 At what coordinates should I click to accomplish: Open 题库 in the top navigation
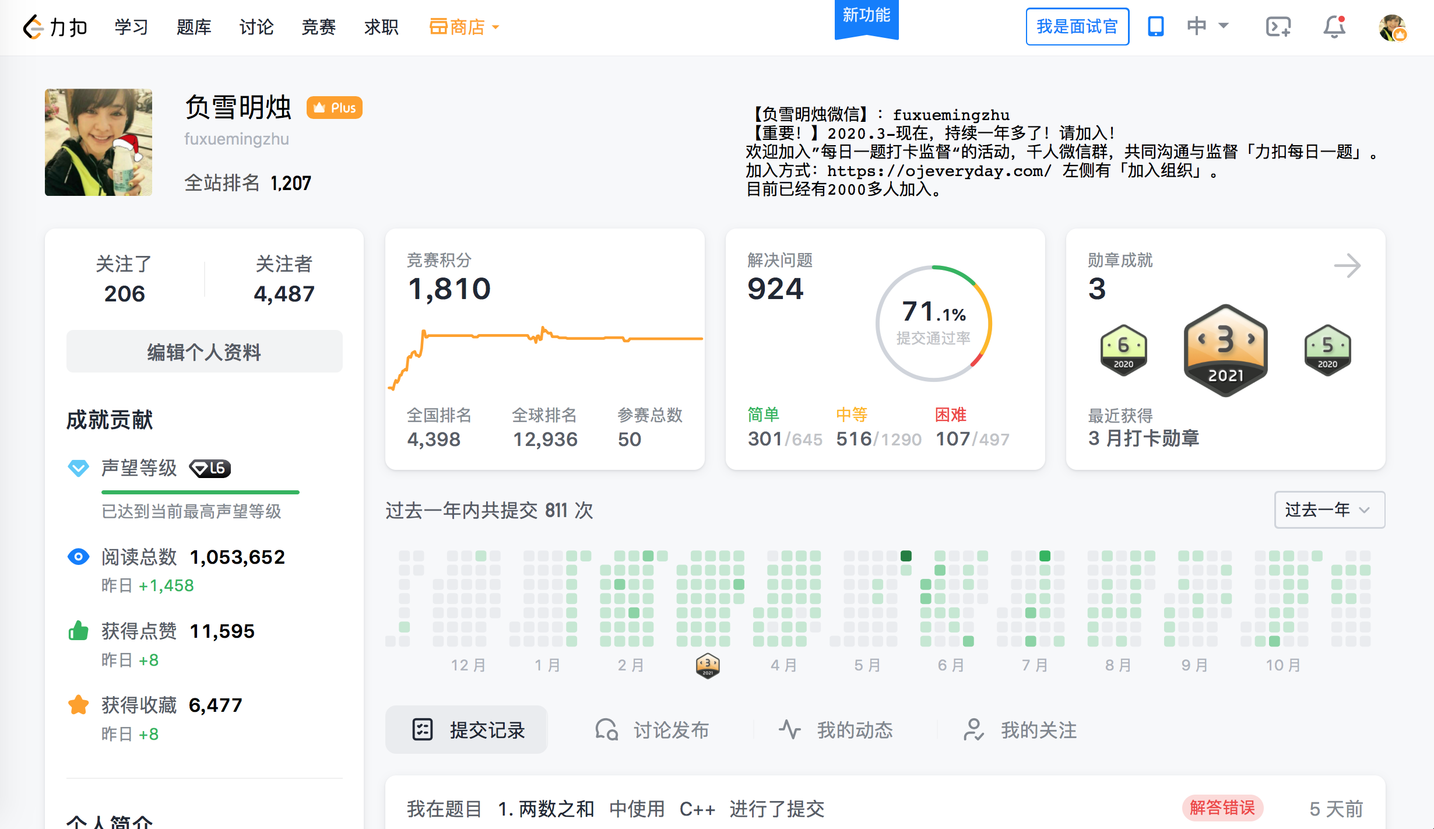tap(194, 27)
